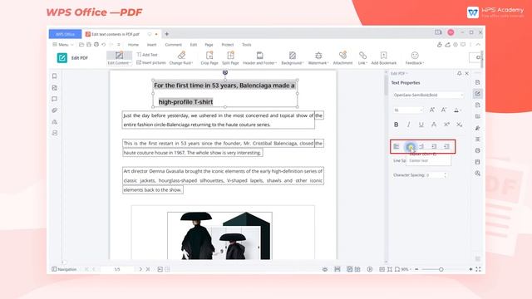
Task: Go to the next page arrow
Action: click(140, 269)
